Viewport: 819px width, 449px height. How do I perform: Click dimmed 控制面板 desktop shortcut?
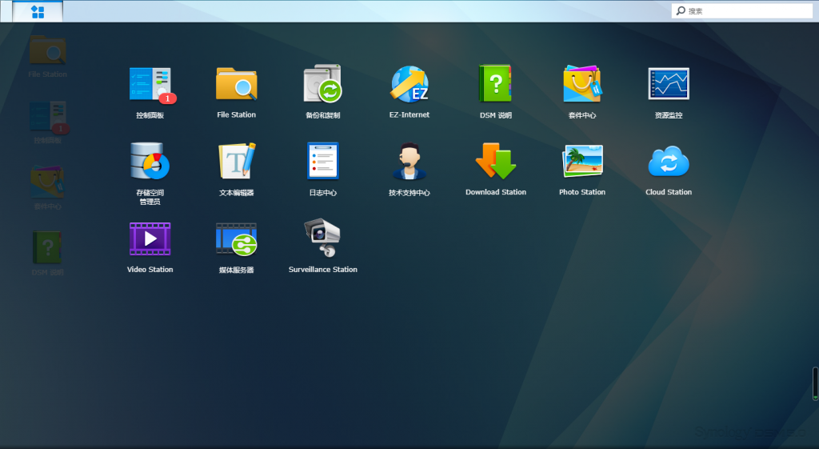[x=47, y=122]
